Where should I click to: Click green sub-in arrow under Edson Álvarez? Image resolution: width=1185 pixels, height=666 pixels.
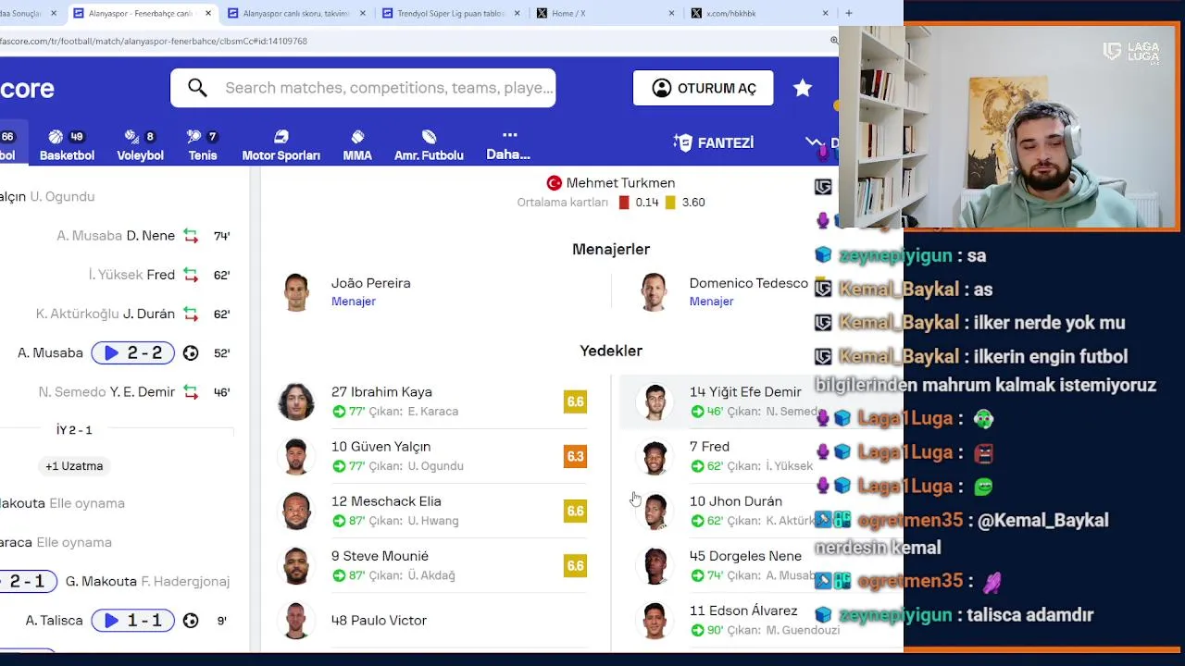[697, 630]
